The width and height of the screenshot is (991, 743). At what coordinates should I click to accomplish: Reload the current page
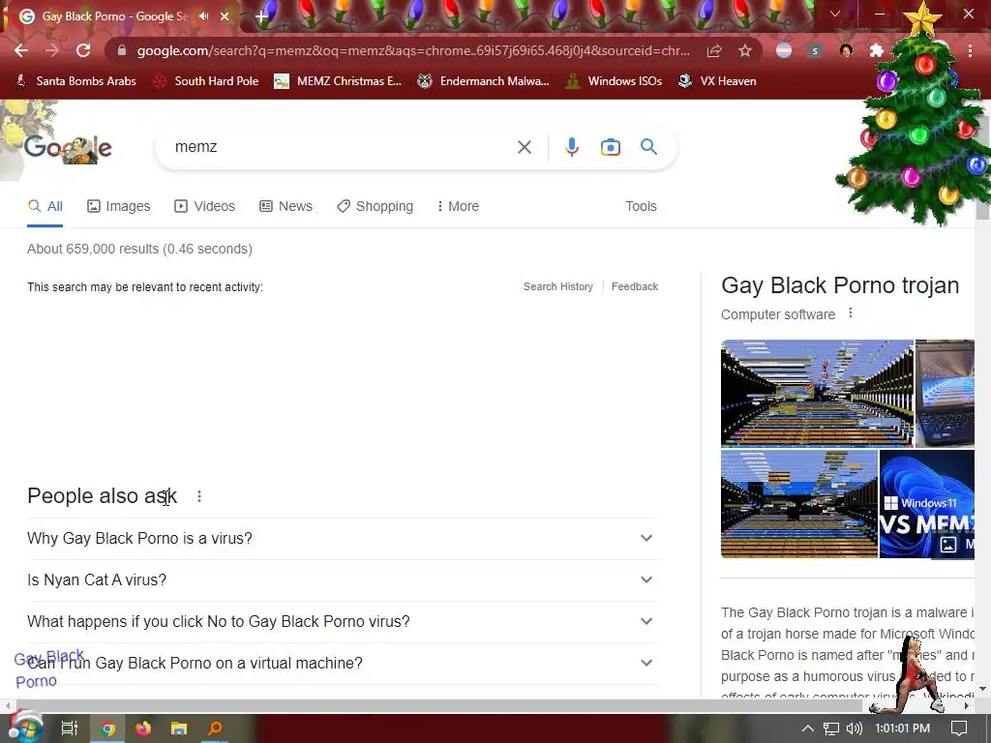[83, 50]
